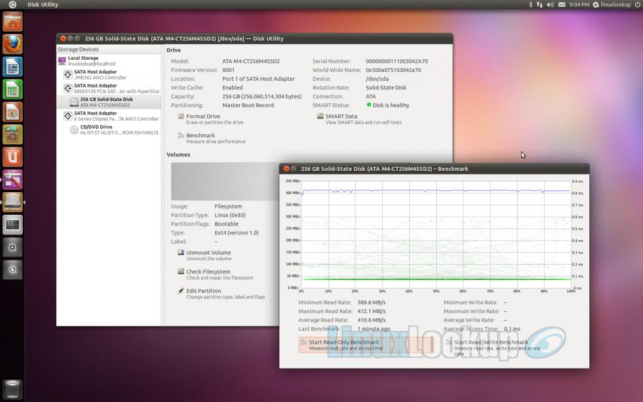Click the gray volume partition block

tap(224, 181)
